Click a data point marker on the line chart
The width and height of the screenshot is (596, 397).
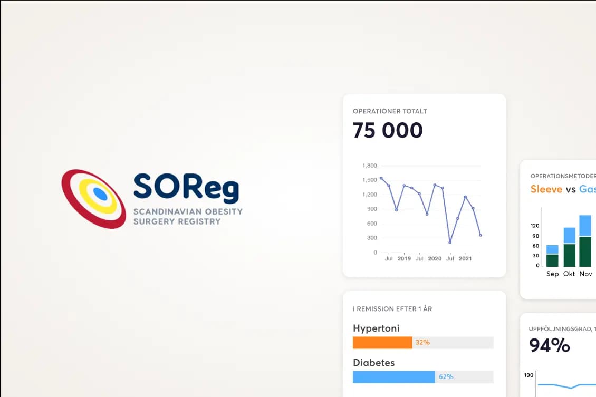pos(381,179)
